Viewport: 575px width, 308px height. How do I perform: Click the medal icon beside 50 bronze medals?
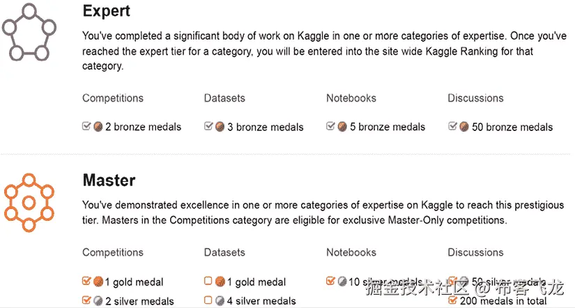pyautogui.click(x=463, y=127)
